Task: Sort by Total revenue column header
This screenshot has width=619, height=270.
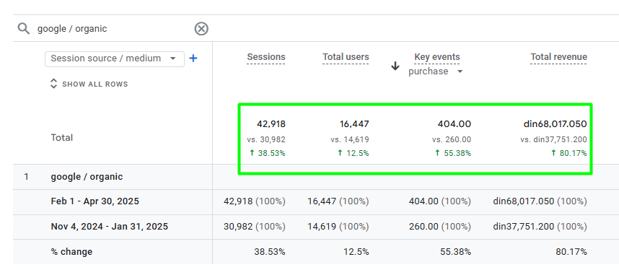Action: 558,57
